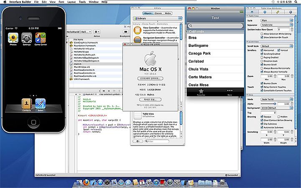Click Breakpoints toolbar button in Xcode
The image size is (301, 188).
(125, 32)
